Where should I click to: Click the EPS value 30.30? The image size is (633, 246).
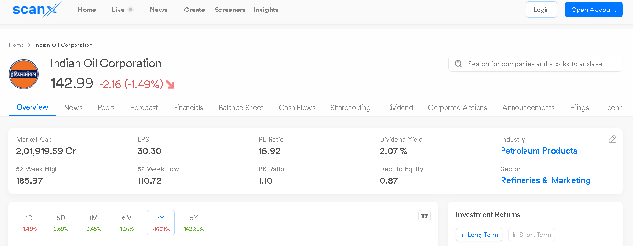click(149, 151)
